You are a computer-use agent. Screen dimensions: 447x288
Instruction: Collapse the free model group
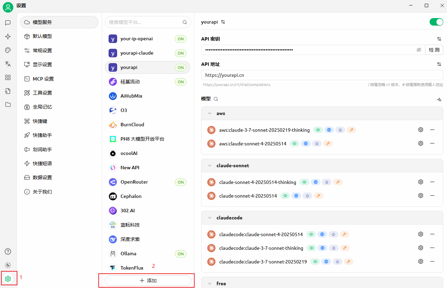[210, 284]
